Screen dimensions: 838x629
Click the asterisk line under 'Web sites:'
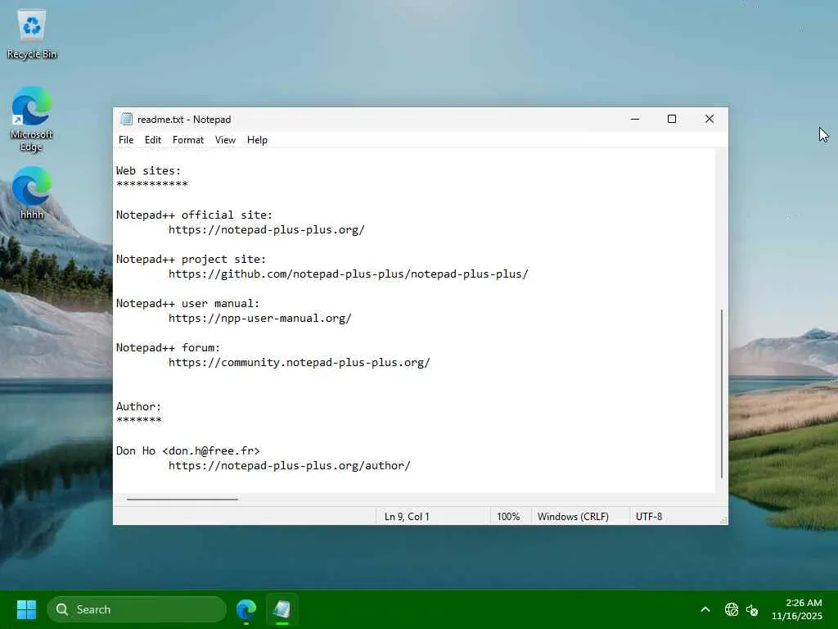tap(151, 184)
